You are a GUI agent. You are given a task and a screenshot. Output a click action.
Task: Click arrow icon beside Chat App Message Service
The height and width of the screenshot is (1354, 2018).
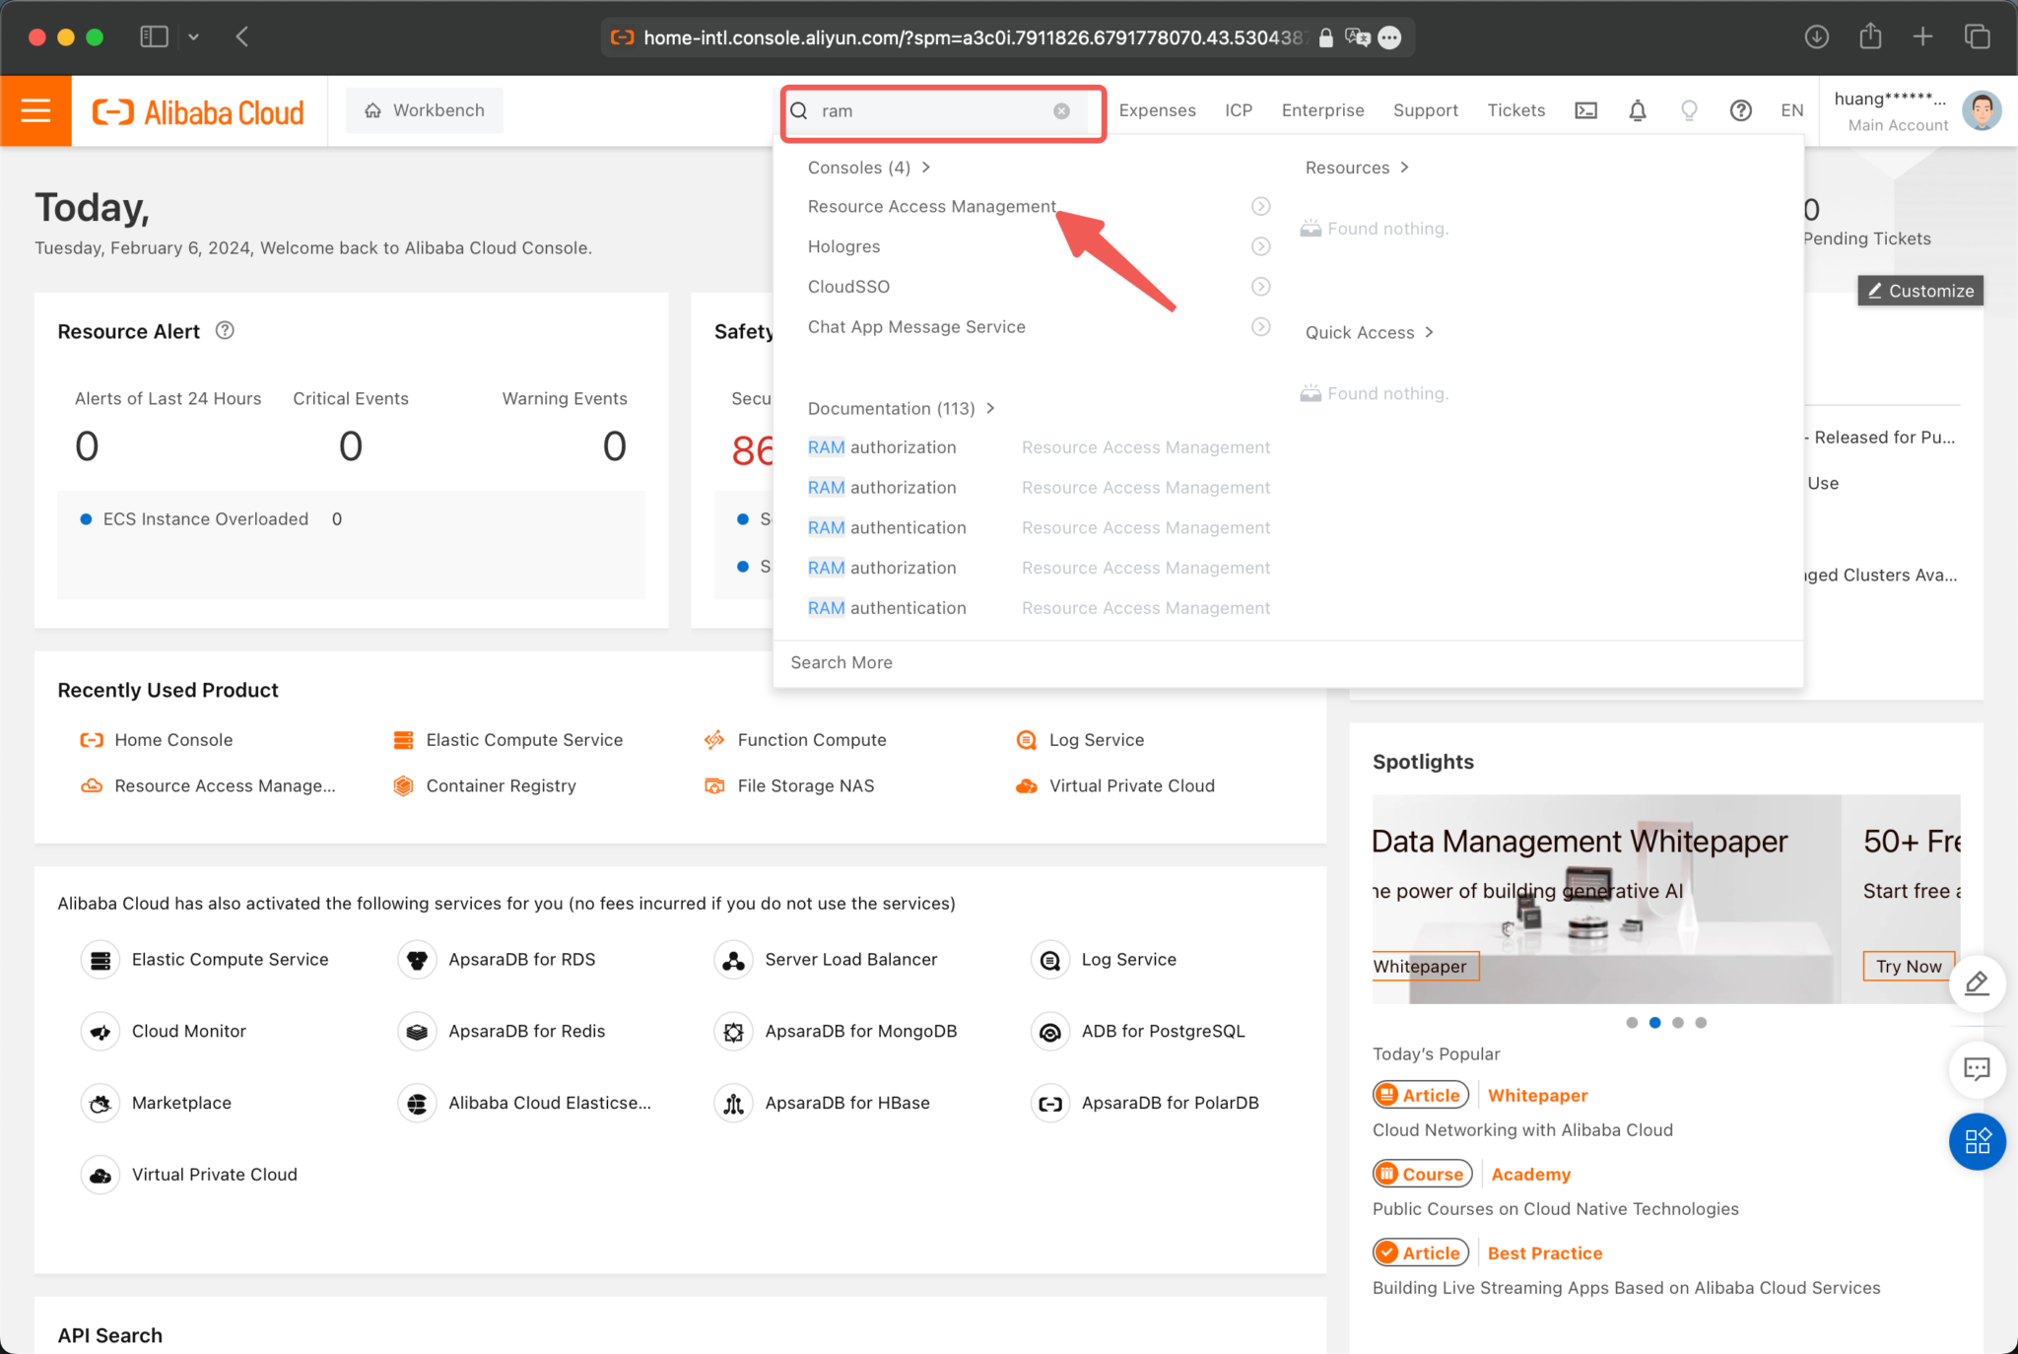(1260, 326)
